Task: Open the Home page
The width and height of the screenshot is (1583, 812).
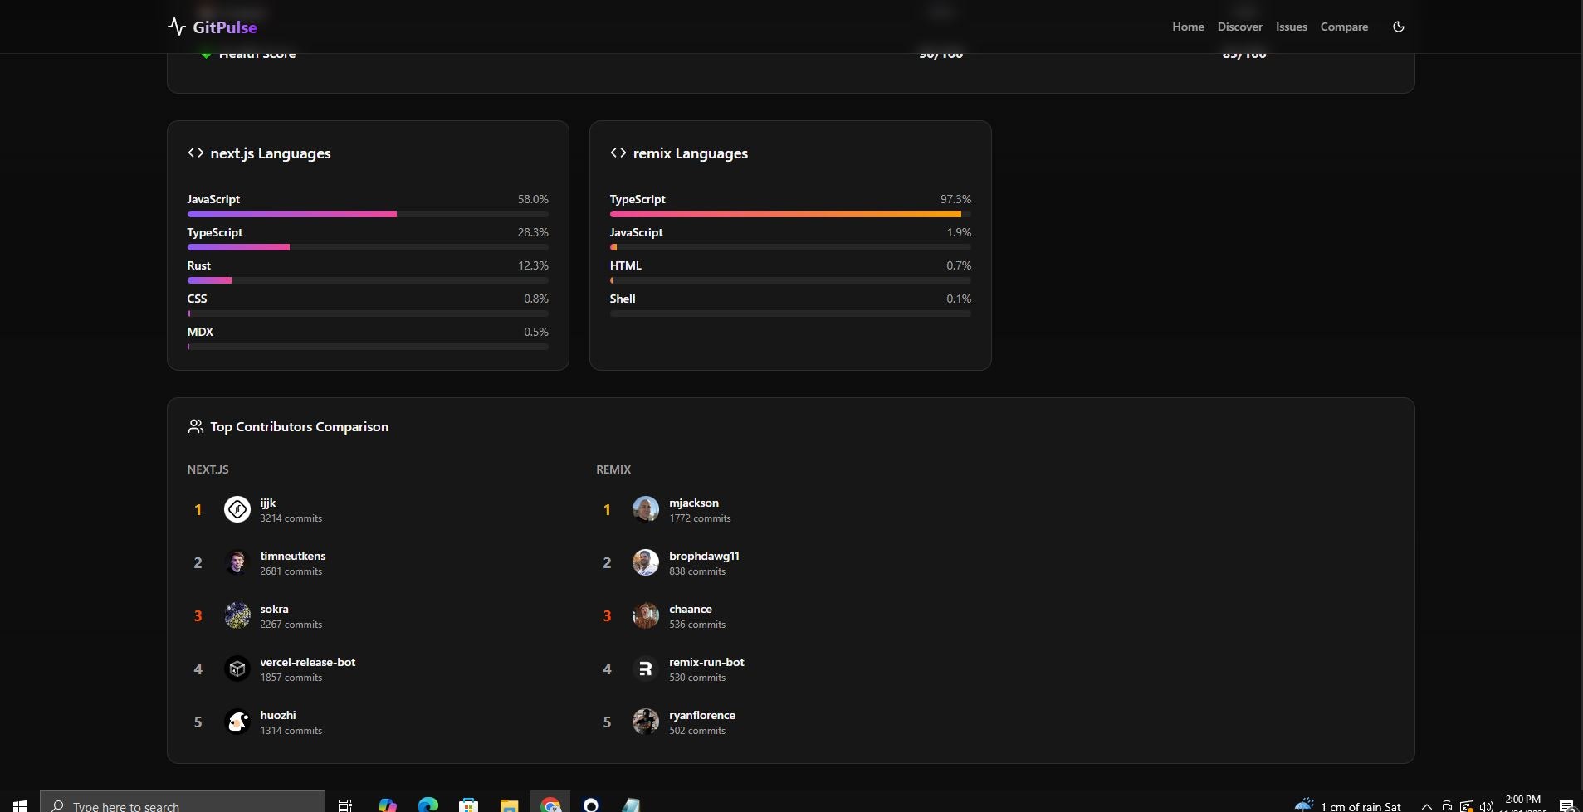Action: [1187, 27]
